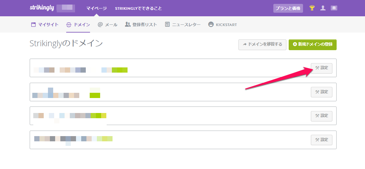
Task: Click the Kickstart smiley icon
Action: [x=211, y=24]
